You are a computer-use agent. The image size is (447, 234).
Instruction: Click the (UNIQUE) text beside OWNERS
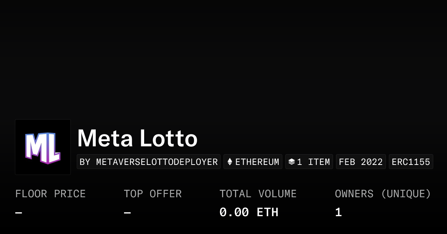[406, 194]
